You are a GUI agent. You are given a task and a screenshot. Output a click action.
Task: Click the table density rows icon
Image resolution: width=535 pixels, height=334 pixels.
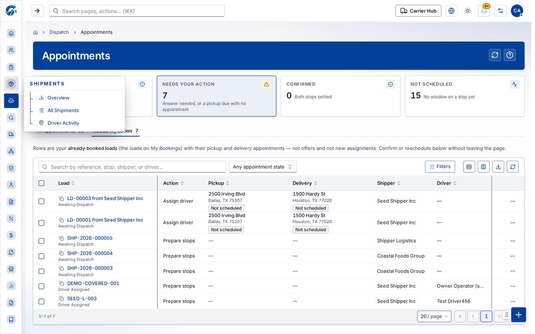coord(469,167)
